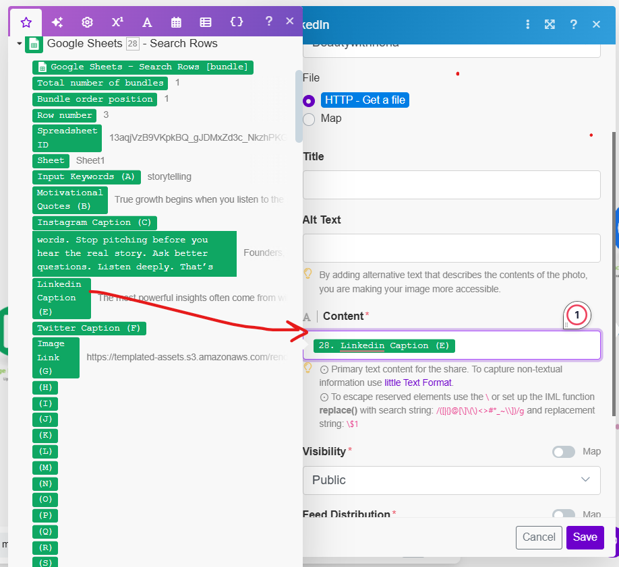The image size is (619, 567).
Task: Click the storytelling sample value
Action: pyautogui.click(x=169, y=177)
